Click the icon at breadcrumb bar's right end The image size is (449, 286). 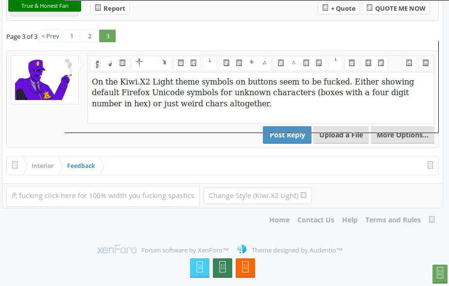(430, 165)
